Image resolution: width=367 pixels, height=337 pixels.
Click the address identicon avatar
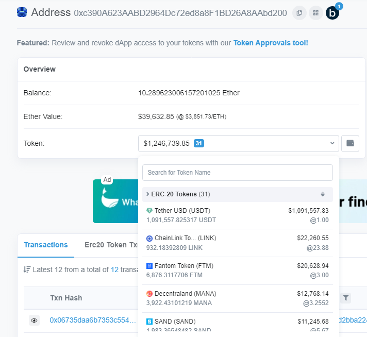(22, 12)
